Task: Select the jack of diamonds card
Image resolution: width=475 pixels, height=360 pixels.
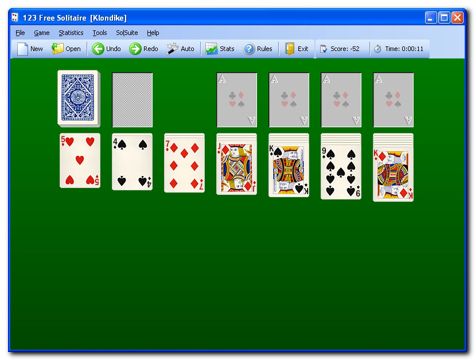Action: (x=236, y=168)
